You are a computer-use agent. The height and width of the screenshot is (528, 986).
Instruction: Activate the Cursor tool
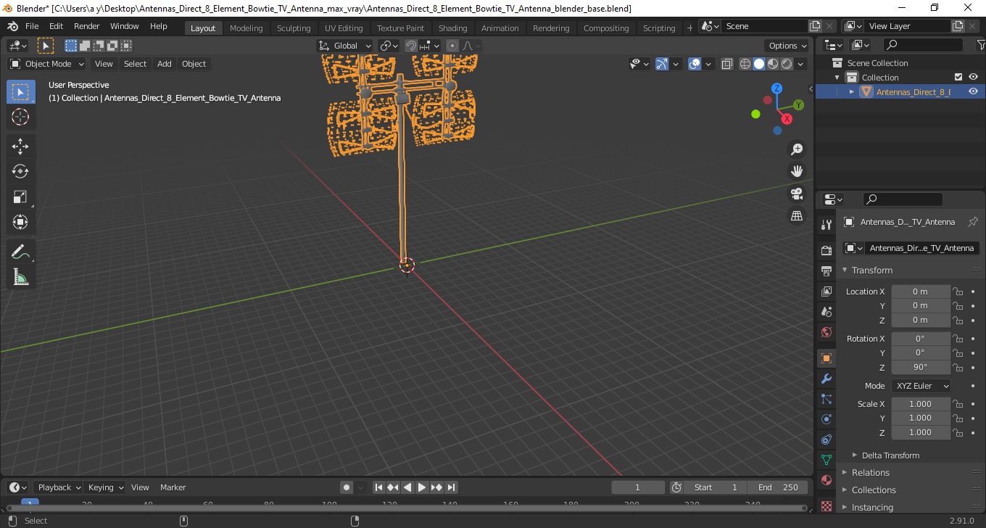[20, 117]
